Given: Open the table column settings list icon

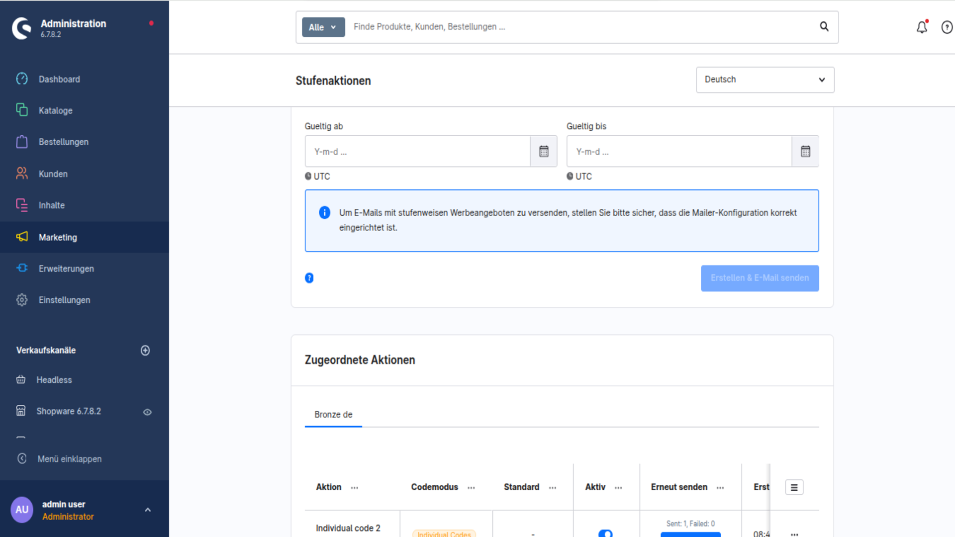Looking at the screenshot, I should 794,487.
